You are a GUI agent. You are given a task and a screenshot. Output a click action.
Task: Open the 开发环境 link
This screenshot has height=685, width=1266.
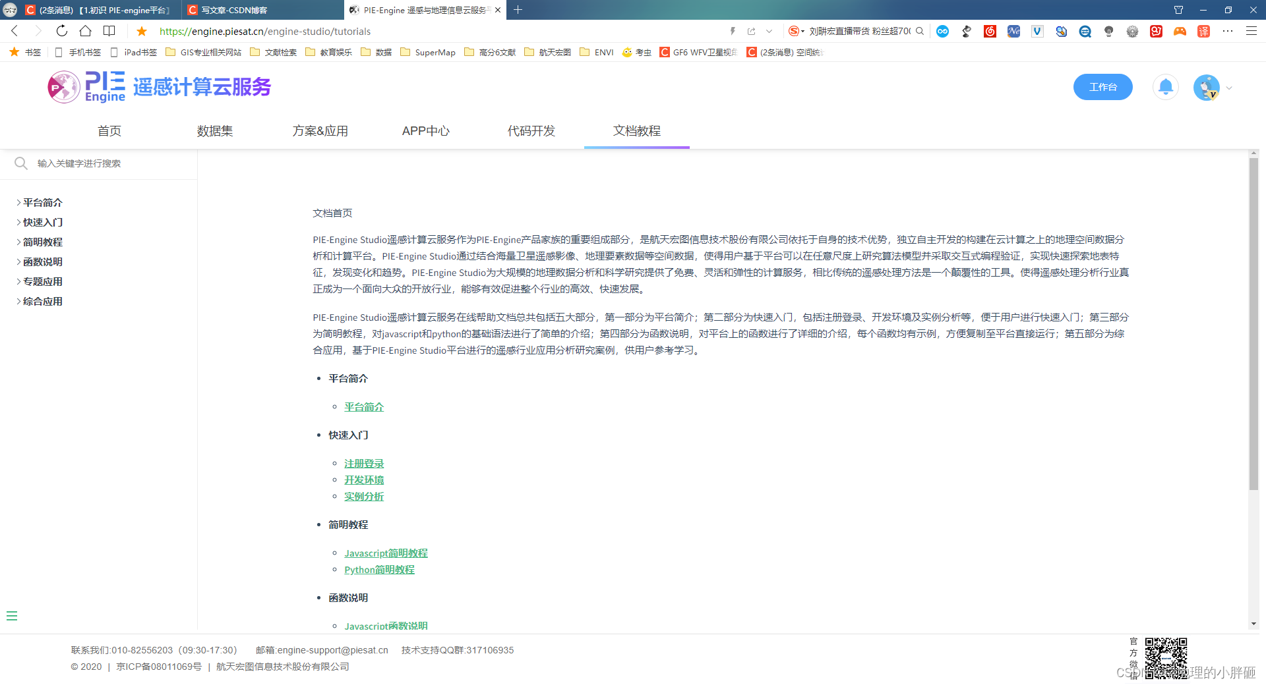[x=364, y=480]
